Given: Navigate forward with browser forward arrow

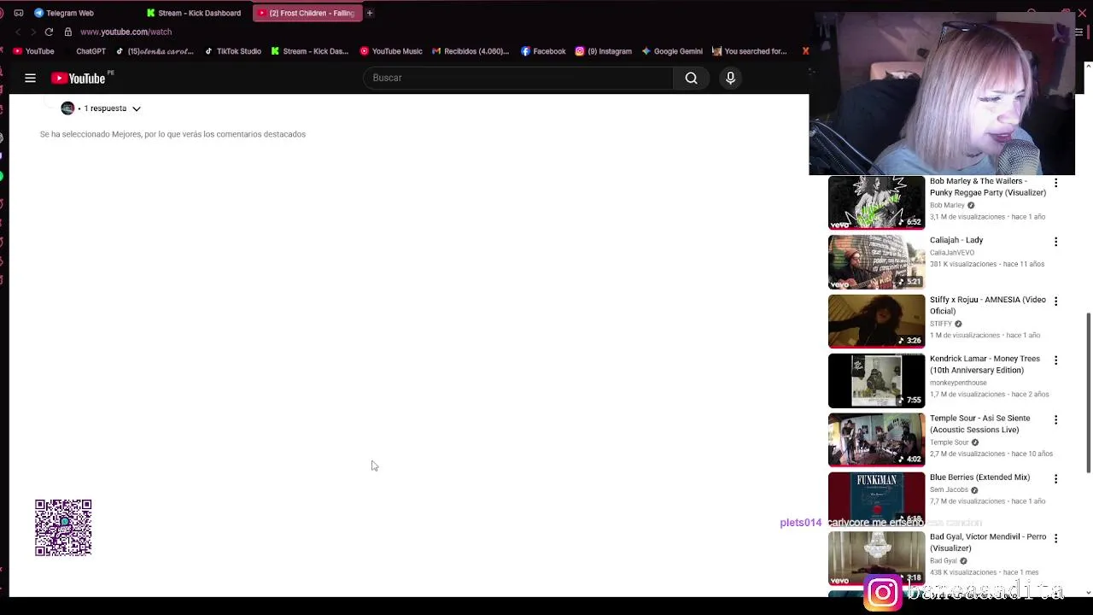Looking at the screenshot, I should [x=32, y=32].
